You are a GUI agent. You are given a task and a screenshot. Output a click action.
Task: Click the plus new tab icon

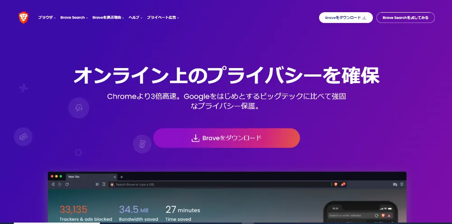tap(122, 177)
